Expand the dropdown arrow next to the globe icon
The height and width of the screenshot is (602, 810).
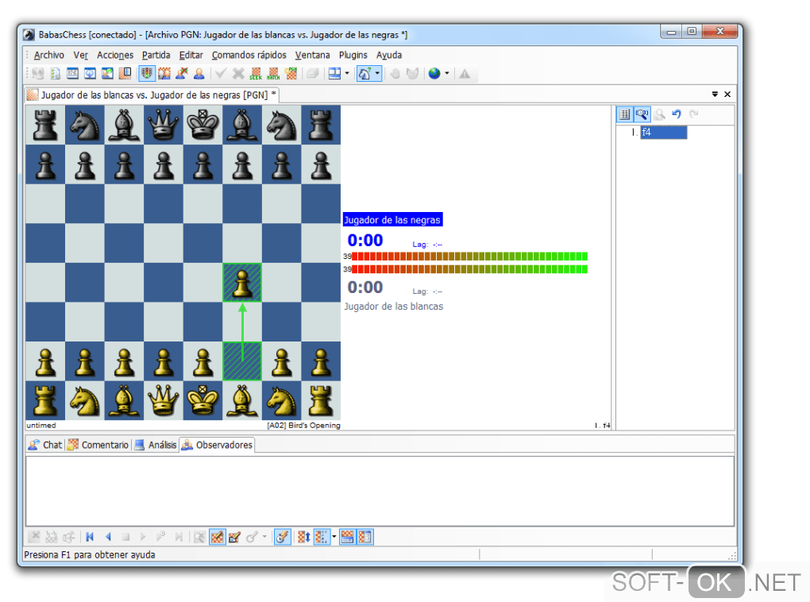tap(447, 74)
